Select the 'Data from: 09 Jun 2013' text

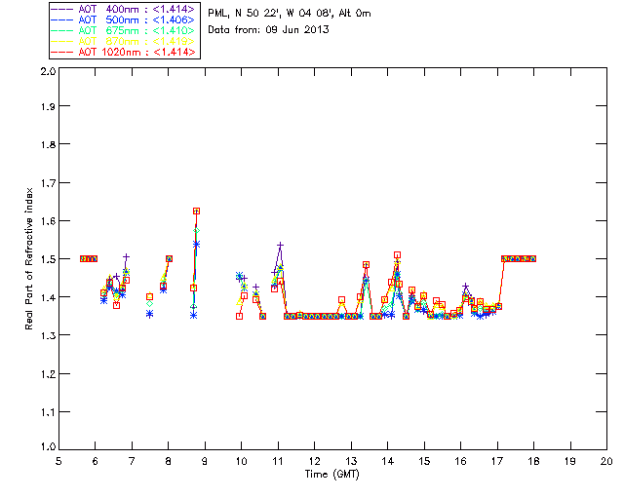click(269, 30)
